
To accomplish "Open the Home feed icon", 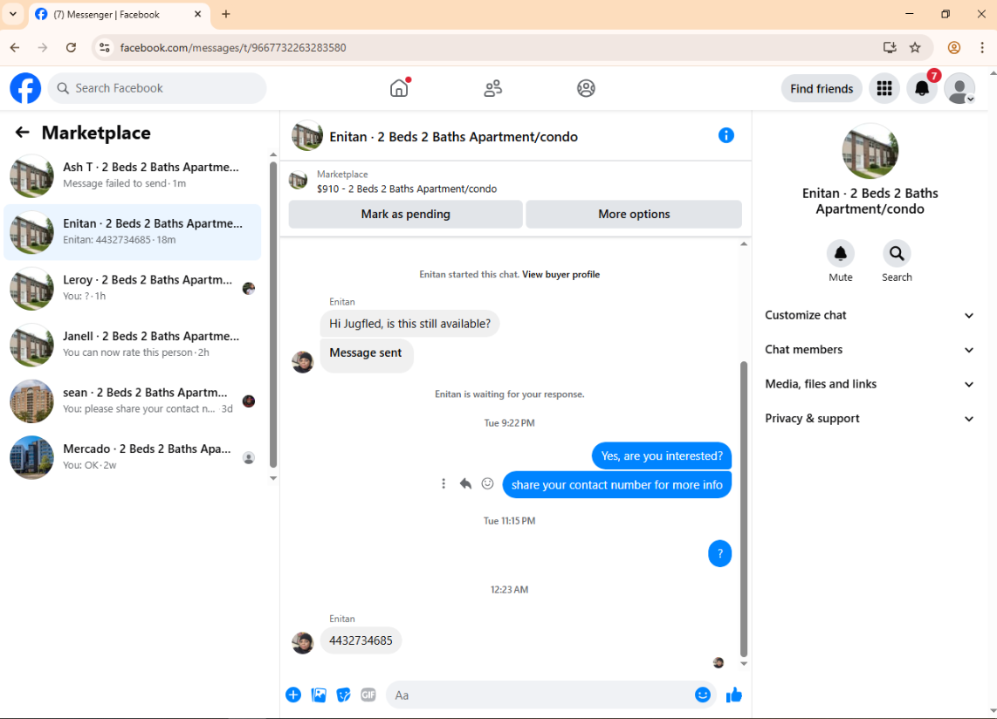I will (x=399, y=88).
